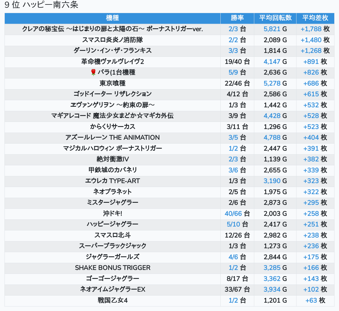Click the 4,788 spins value for アズールレーン

coord(272,137)
